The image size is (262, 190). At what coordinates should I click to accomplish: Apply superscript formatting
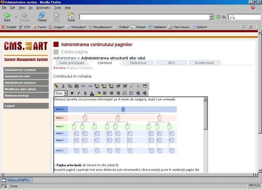coord(132,86)
